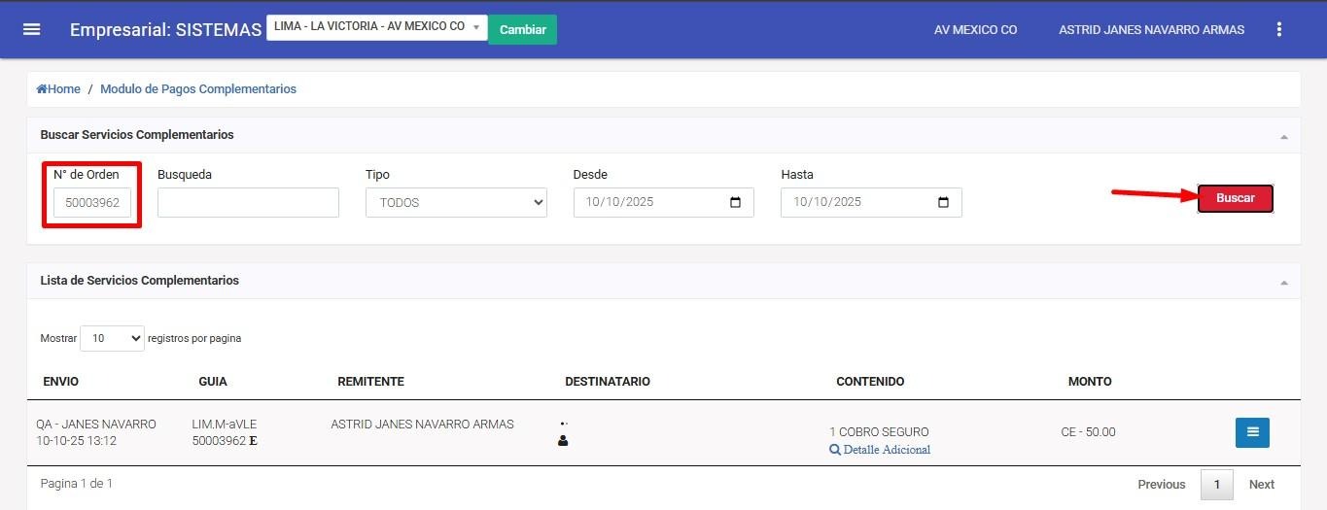Open the Desde date calendar picker icon
Viewport: 1327px width, 510px height.
point(735,202)
